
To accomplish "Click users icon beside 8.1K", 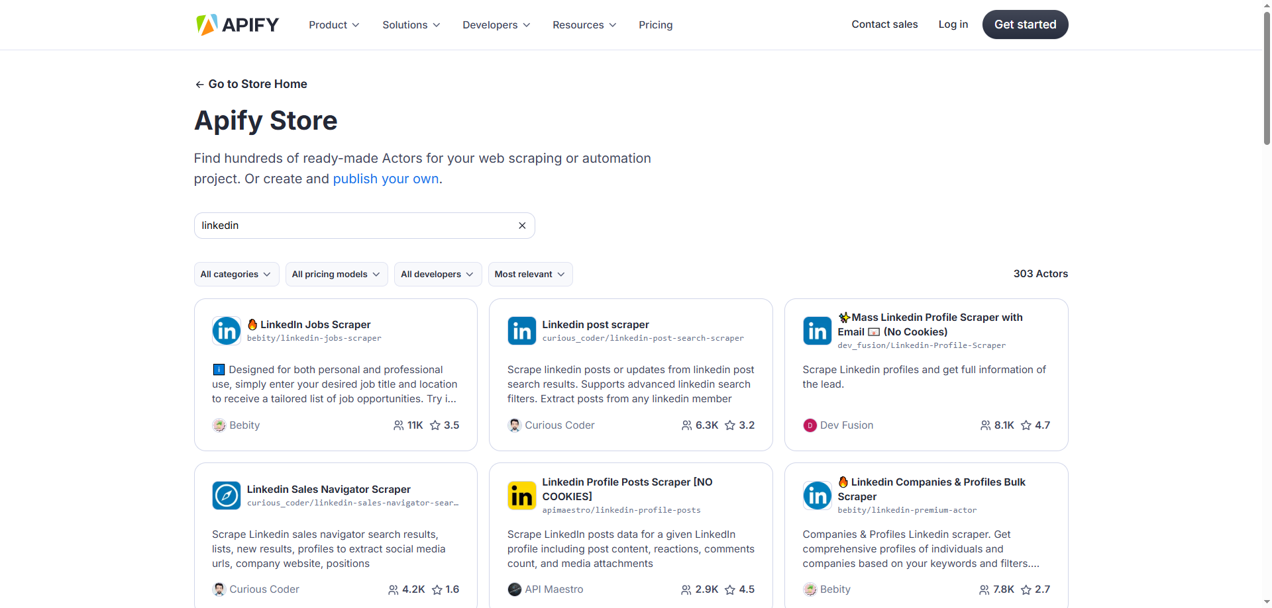I will [x=986, y=425].
